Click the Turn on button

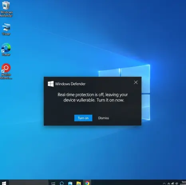(83, 118)
